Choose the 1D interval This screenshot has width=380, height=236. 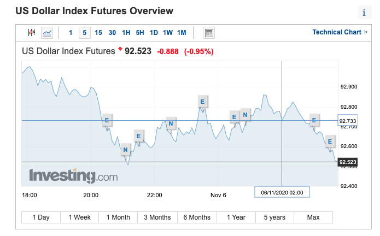[154, 33]
